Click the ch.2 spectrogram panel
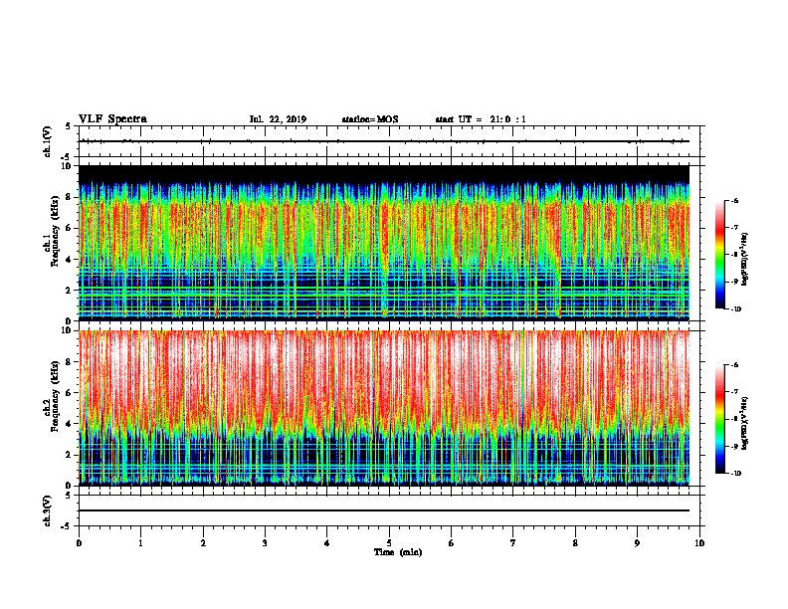This screenshot has height=609, width=788. (384, 408)
